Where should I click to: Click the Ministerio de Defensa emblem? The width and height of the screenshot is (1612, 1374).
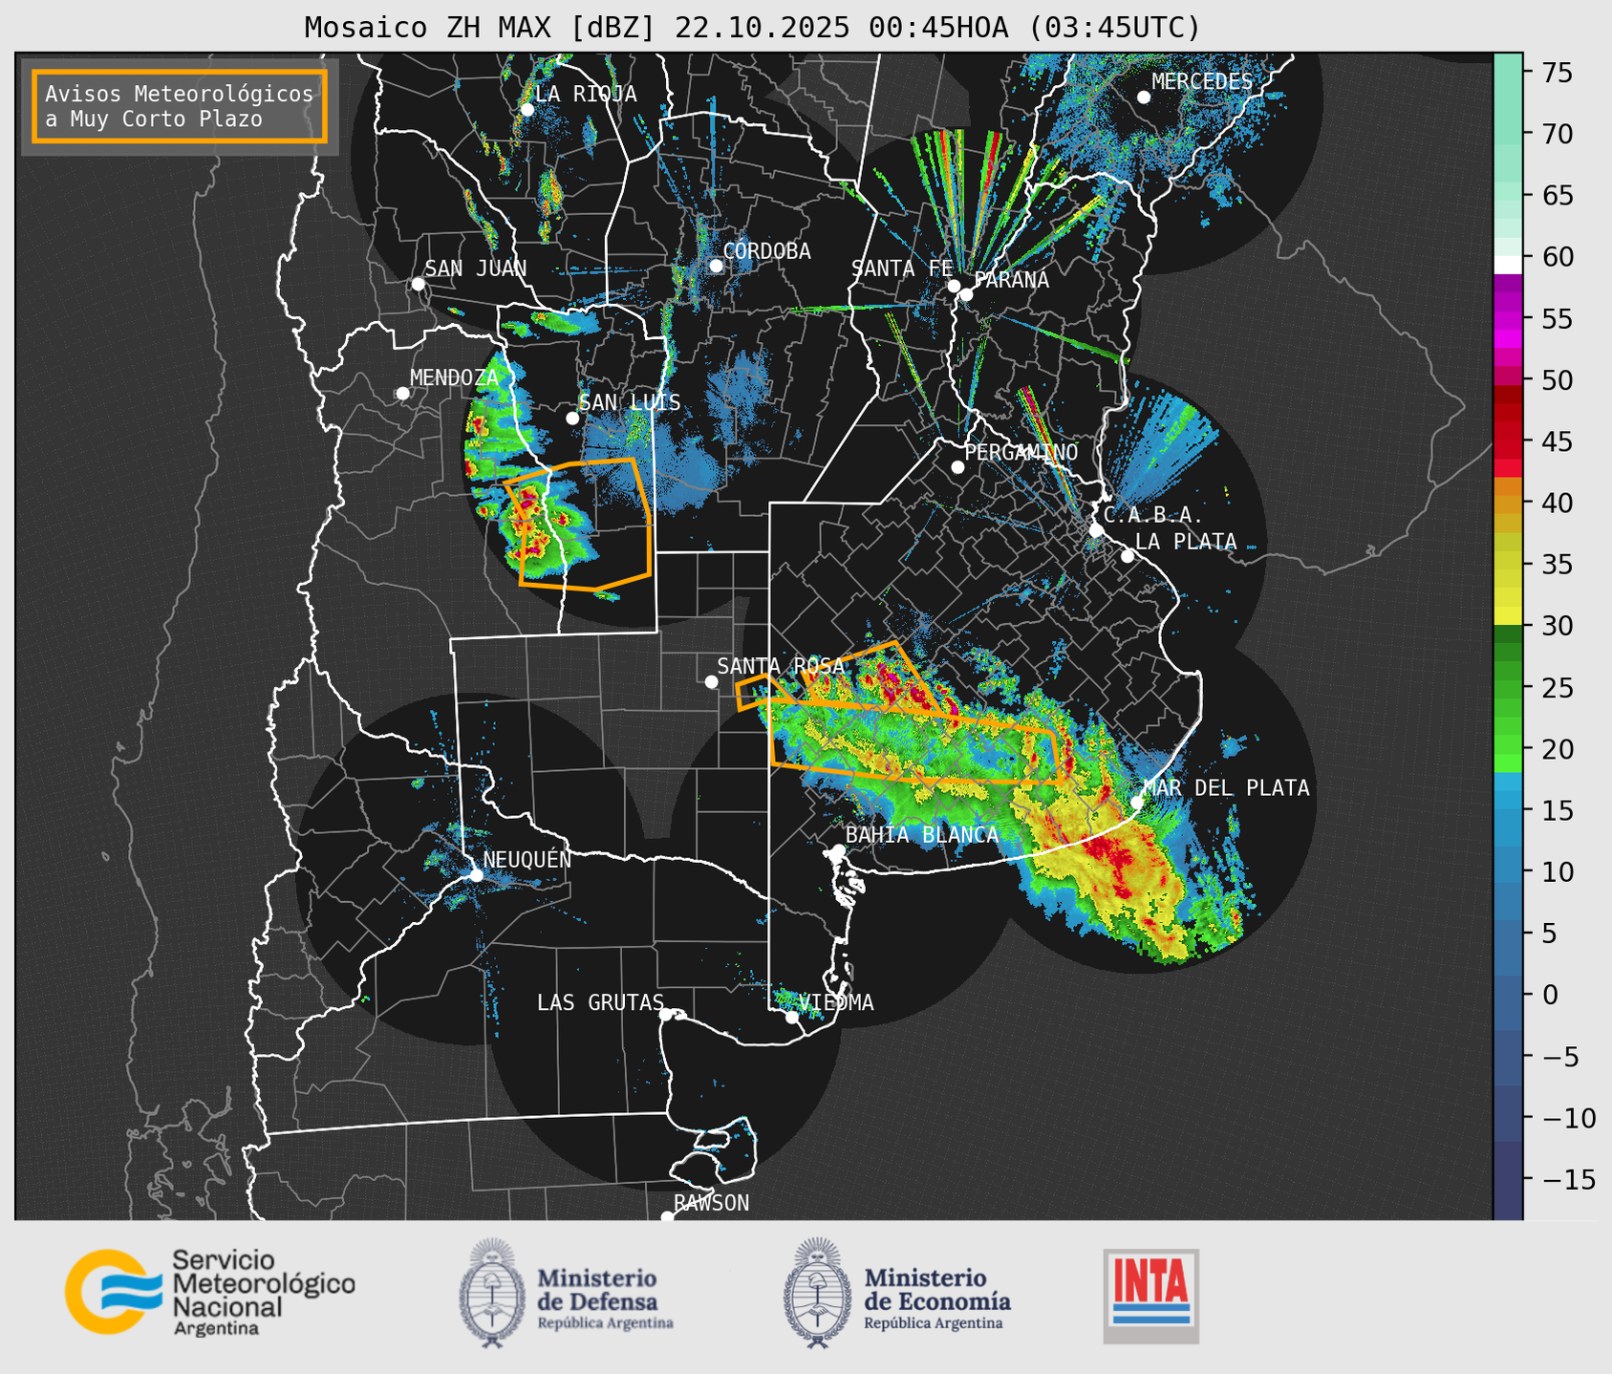click(x=492, y=1293)
